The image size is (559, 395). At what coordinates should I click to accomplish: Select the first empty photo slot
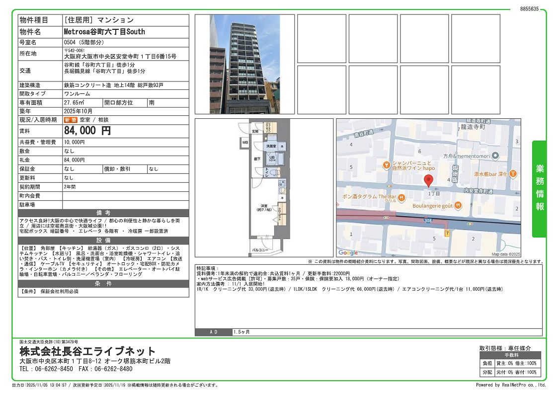point(321,39)
